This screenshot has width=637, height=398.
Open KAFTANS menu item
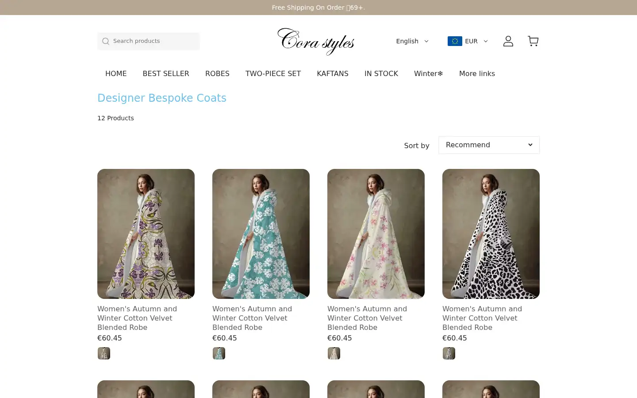pos(333,74)
